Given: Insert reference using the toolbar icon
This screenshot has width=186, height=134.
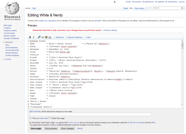Looking at the screenshot, I should tap(50, 37).
